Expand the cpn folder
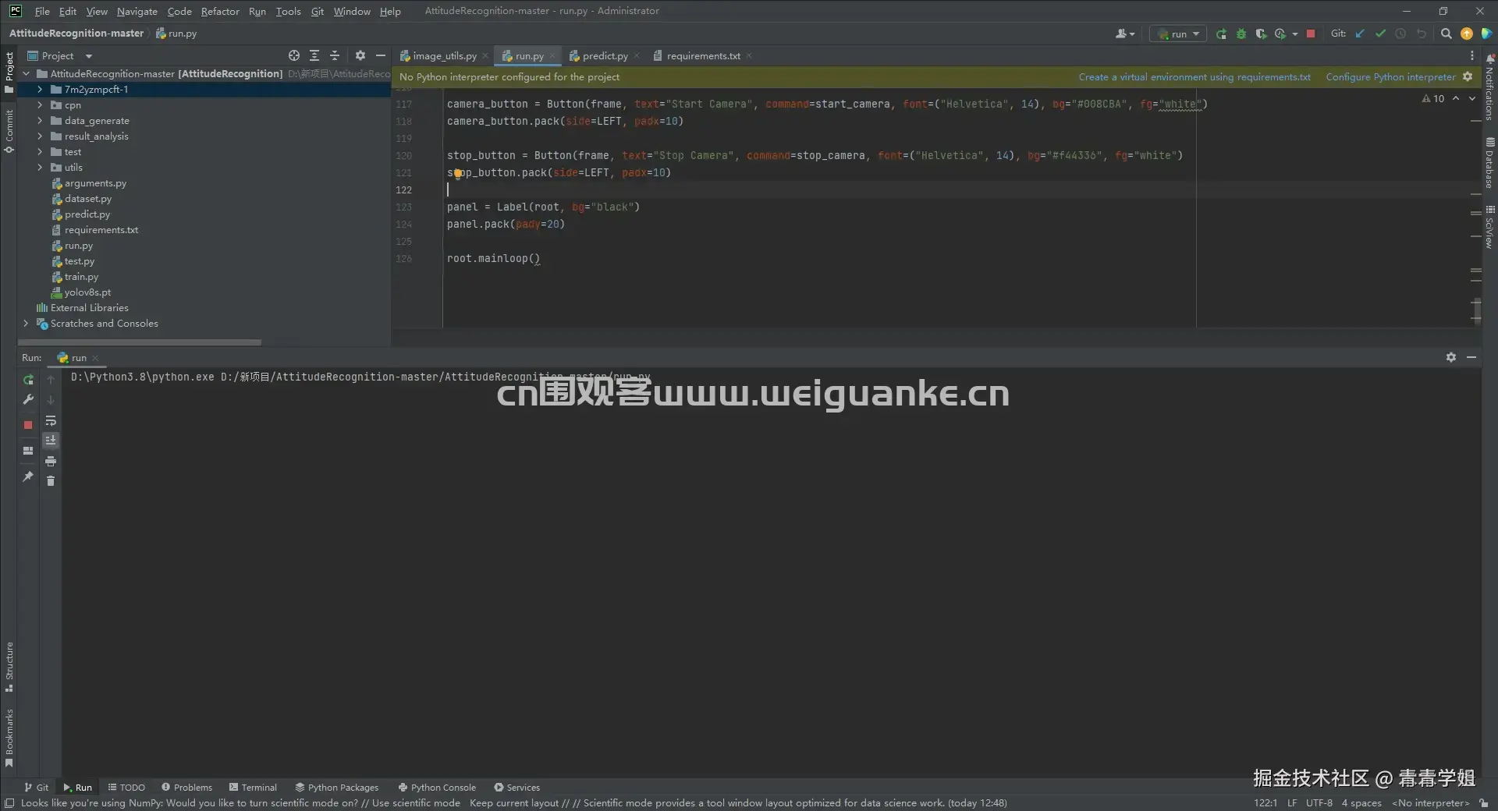The width and height of the screenshot is (1498, 811). click(40, 104)
